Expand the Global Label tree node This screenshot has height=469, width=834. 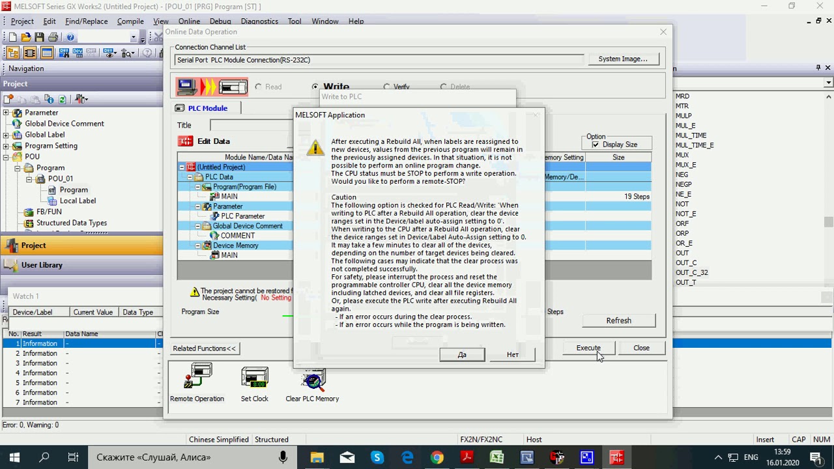click(6, 135)
